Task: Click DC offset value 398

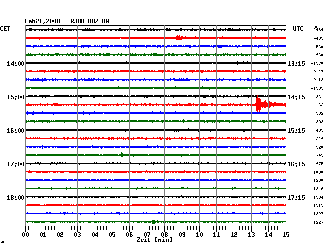Action: coord(320,122)
